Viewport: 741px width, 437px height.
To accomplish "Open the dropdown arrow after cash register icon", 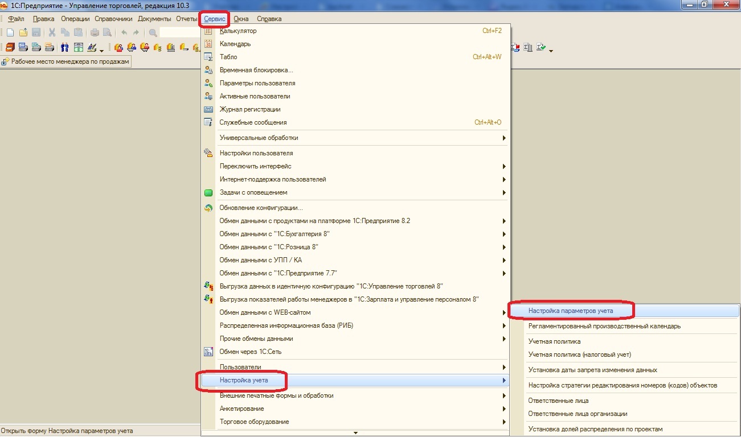I will pos(101,51).
